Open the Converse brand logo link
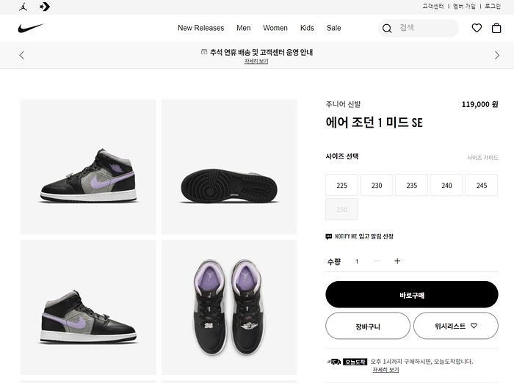514x383 pixels. tap(45, 7)
